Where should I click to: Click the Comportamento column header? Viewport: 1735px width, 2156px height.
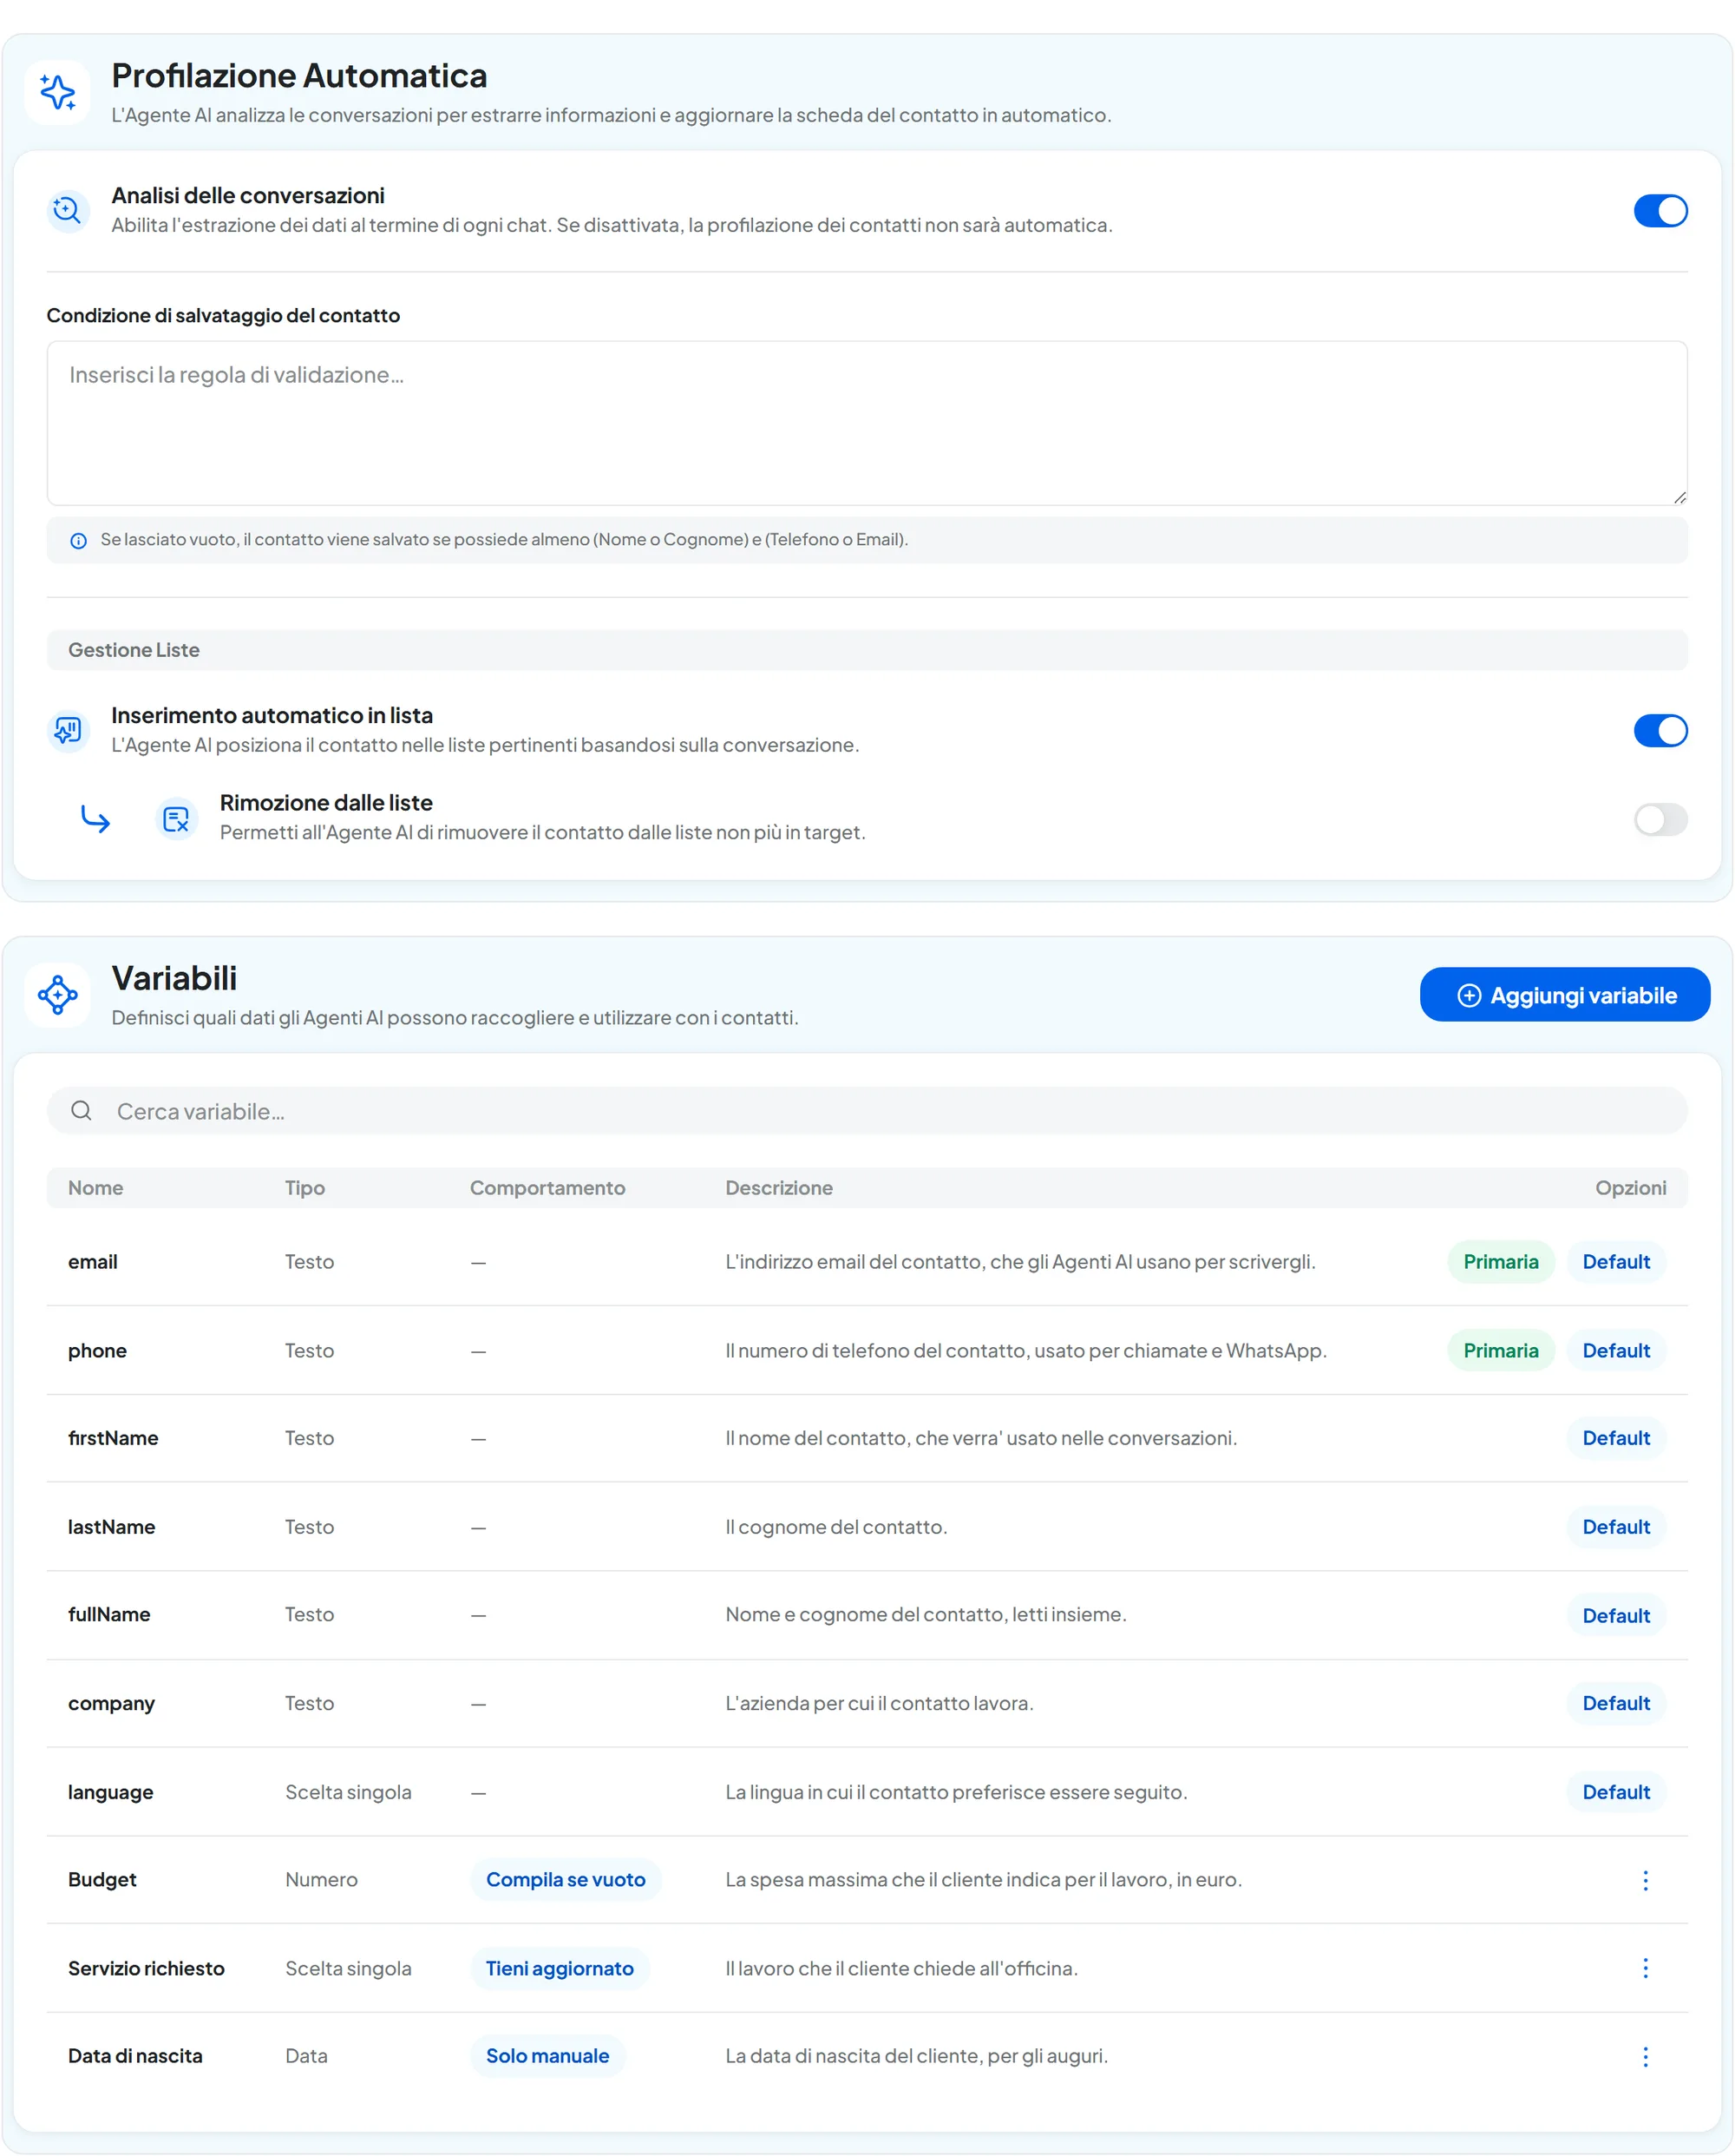(x=547, y=1188)
